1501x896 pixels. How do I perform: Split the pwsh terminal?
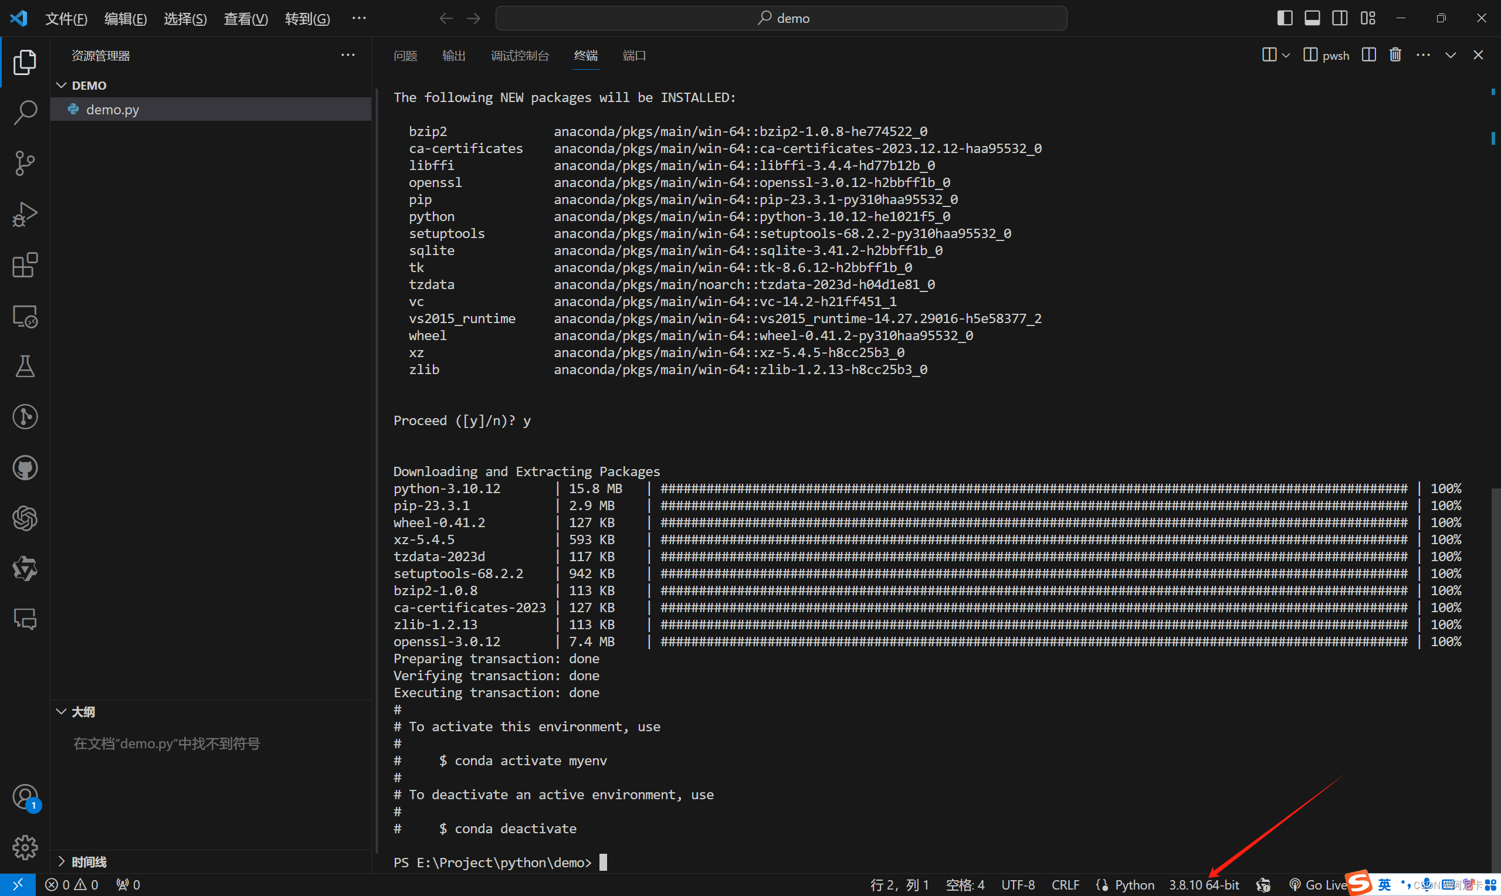point(1369,55)
